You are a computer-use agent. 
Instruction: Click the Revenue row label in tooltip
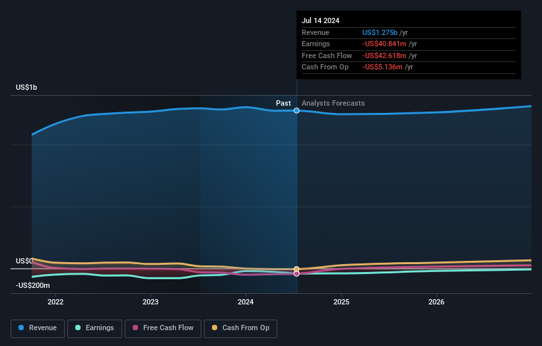click(x=316, y=32)
